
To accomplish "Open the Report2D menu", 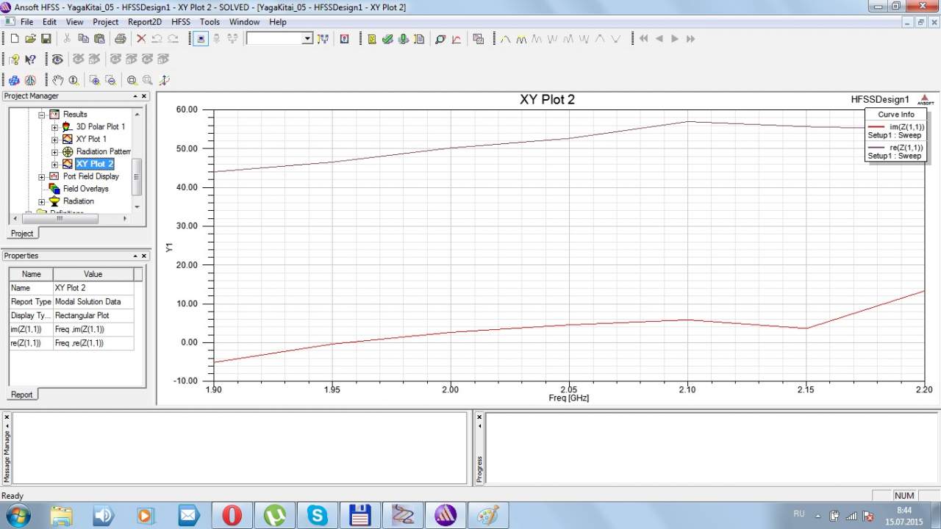I will click(x=144, y=22).
